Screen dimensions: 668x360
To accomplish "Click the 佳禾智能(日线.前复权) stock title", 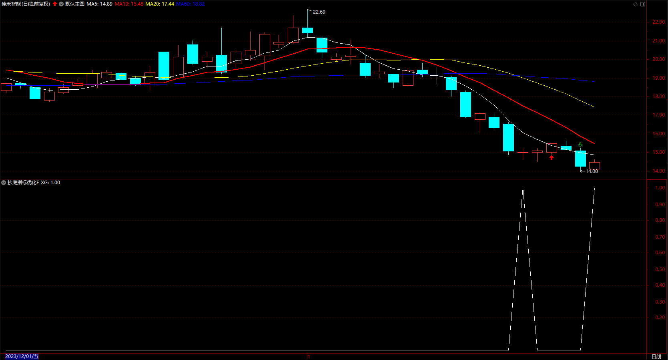I will pyautogui.click(x=26, y=4).
